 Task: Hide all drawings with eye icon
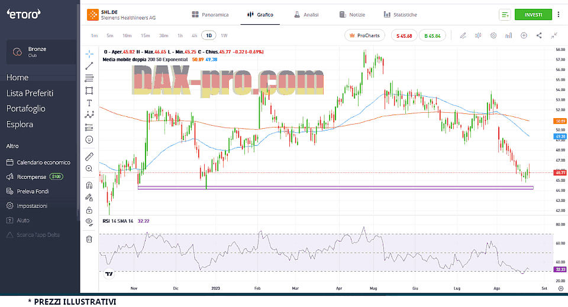(89, 222)
